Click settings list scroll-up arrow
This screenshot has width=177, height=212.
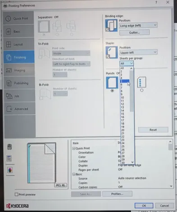coord(170,142)
